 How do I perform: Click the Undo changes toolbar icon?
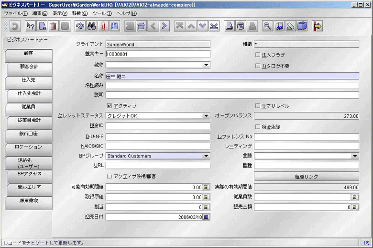[x=15, y=26]
